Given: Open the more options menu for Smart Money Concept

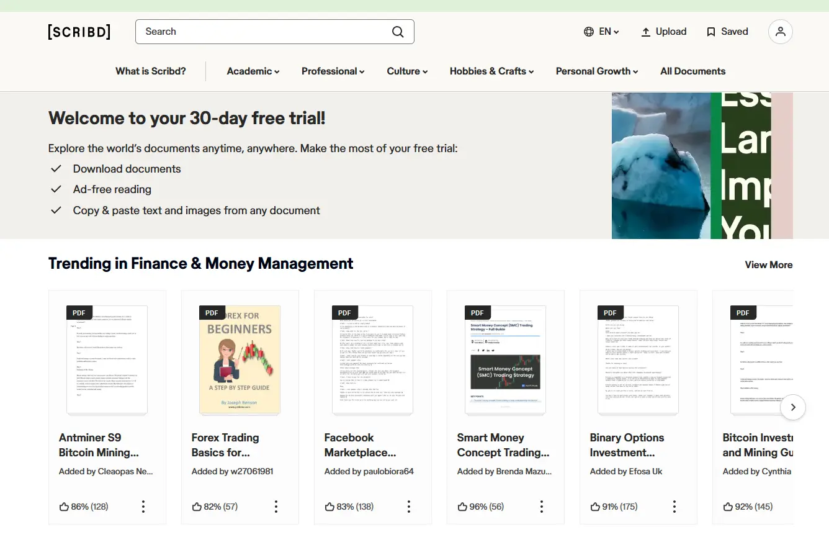Looking at the screenshot, I should tap(542, 507).
